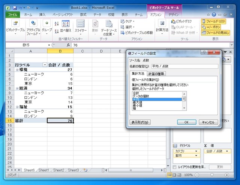Open the クリア menu
The image size is (240, 185).
click(x=127, y=21)
